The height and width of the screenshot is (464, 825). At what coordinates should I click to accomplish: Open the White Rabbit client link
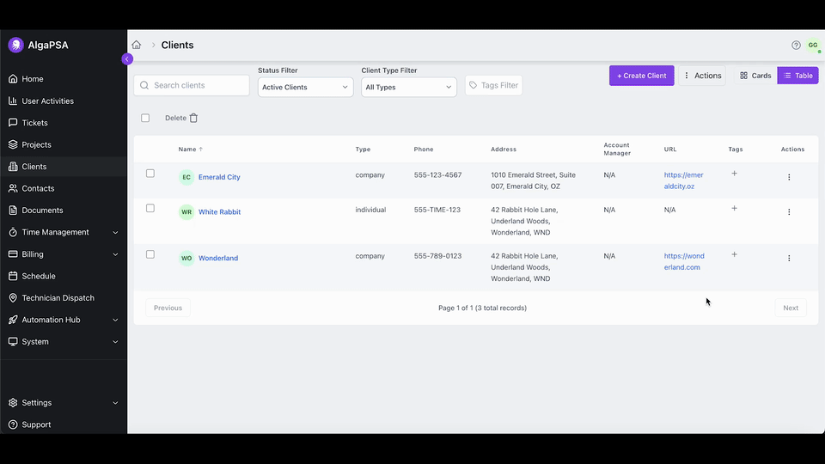pyautogui.click(x=219, y=212)
